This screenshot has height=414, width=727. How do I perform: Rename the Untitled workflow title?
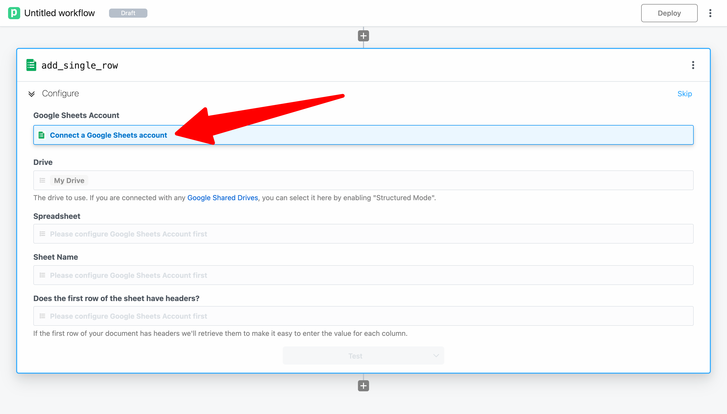point(59,13)
